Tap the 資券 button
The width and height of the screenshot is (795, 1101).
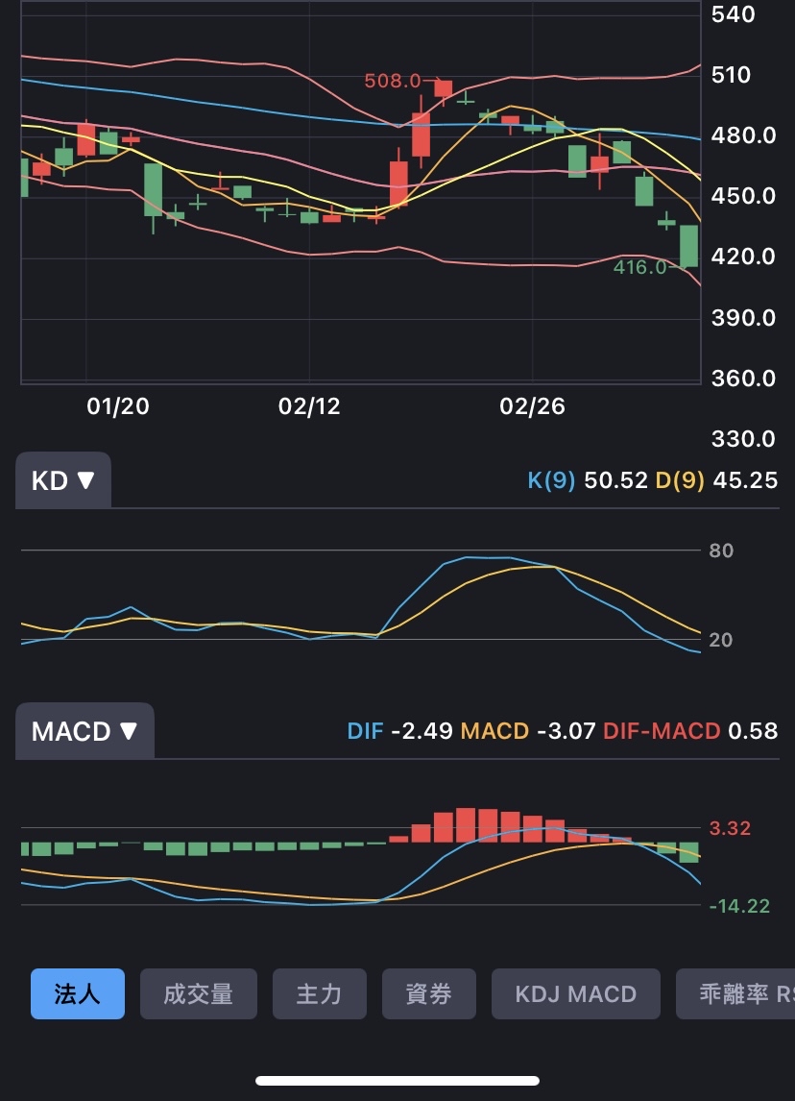click(428, 993)
